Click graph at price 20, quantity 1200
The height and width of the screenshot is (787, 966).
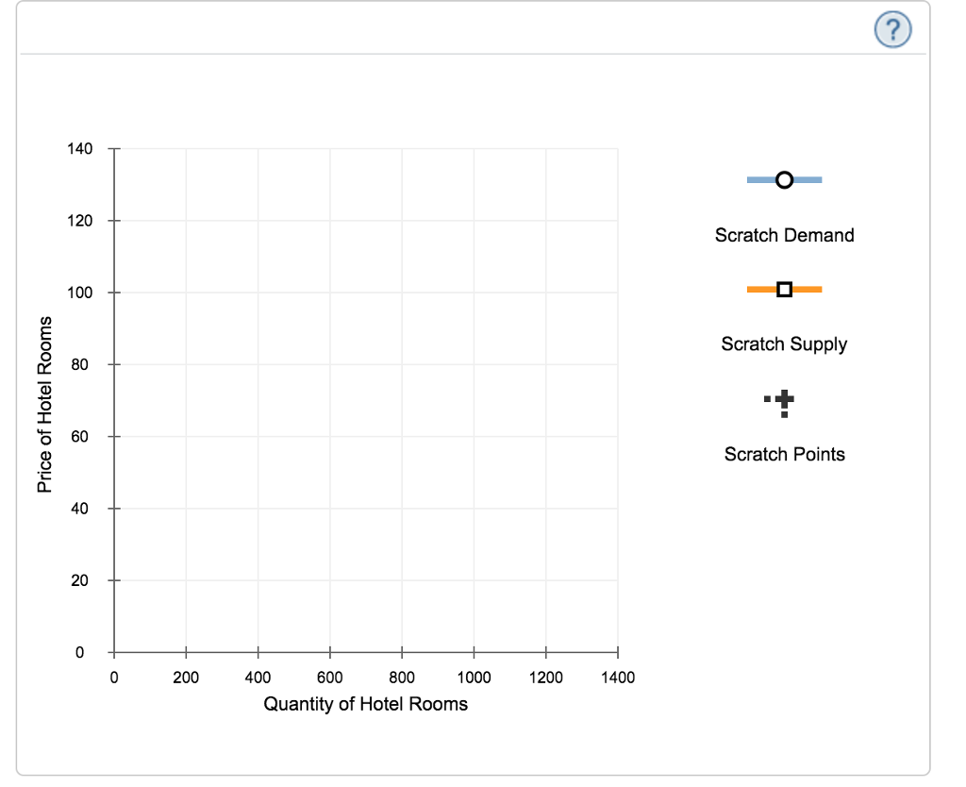click(x=545, y=580)
